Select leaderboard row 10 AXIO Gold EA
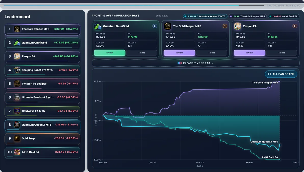This screenshot has width=304, height=172. (42, 153)
